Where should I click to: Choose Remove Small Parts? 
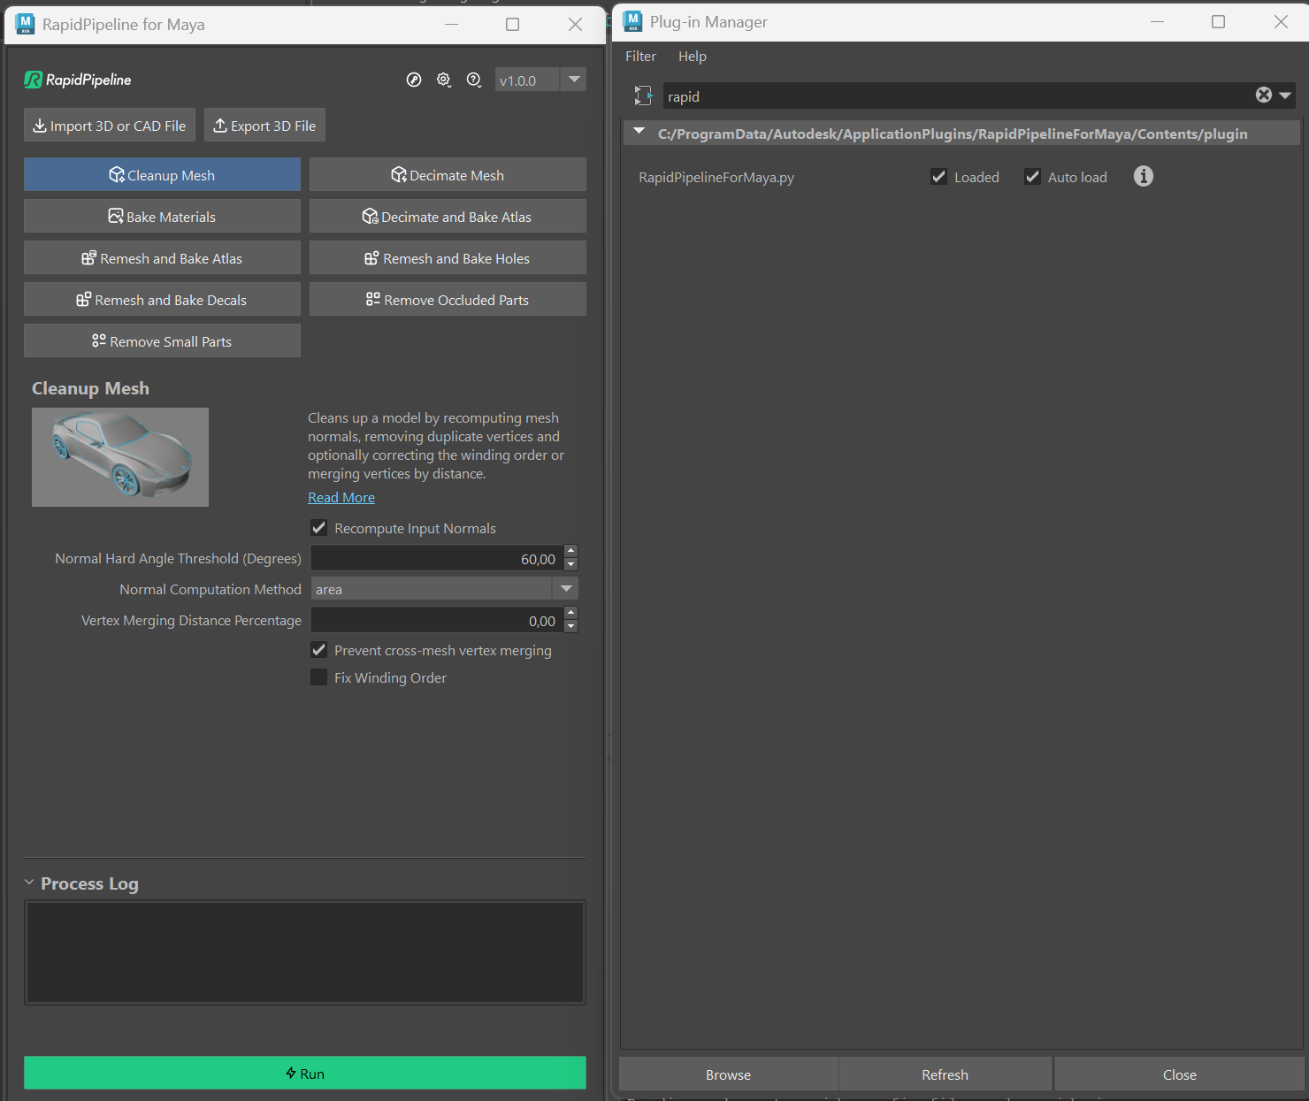162,341
